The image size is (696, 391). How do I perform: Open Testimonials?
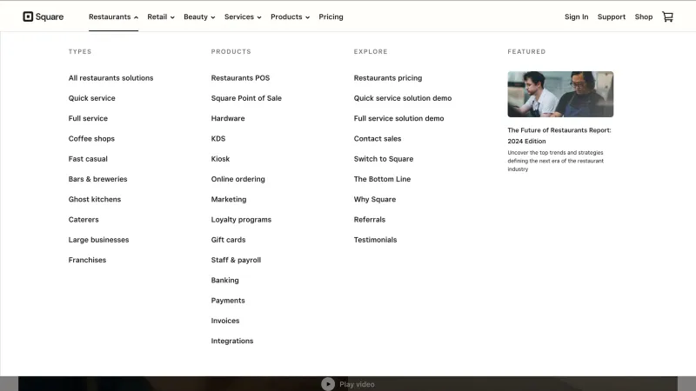click(x=375, y=240)
